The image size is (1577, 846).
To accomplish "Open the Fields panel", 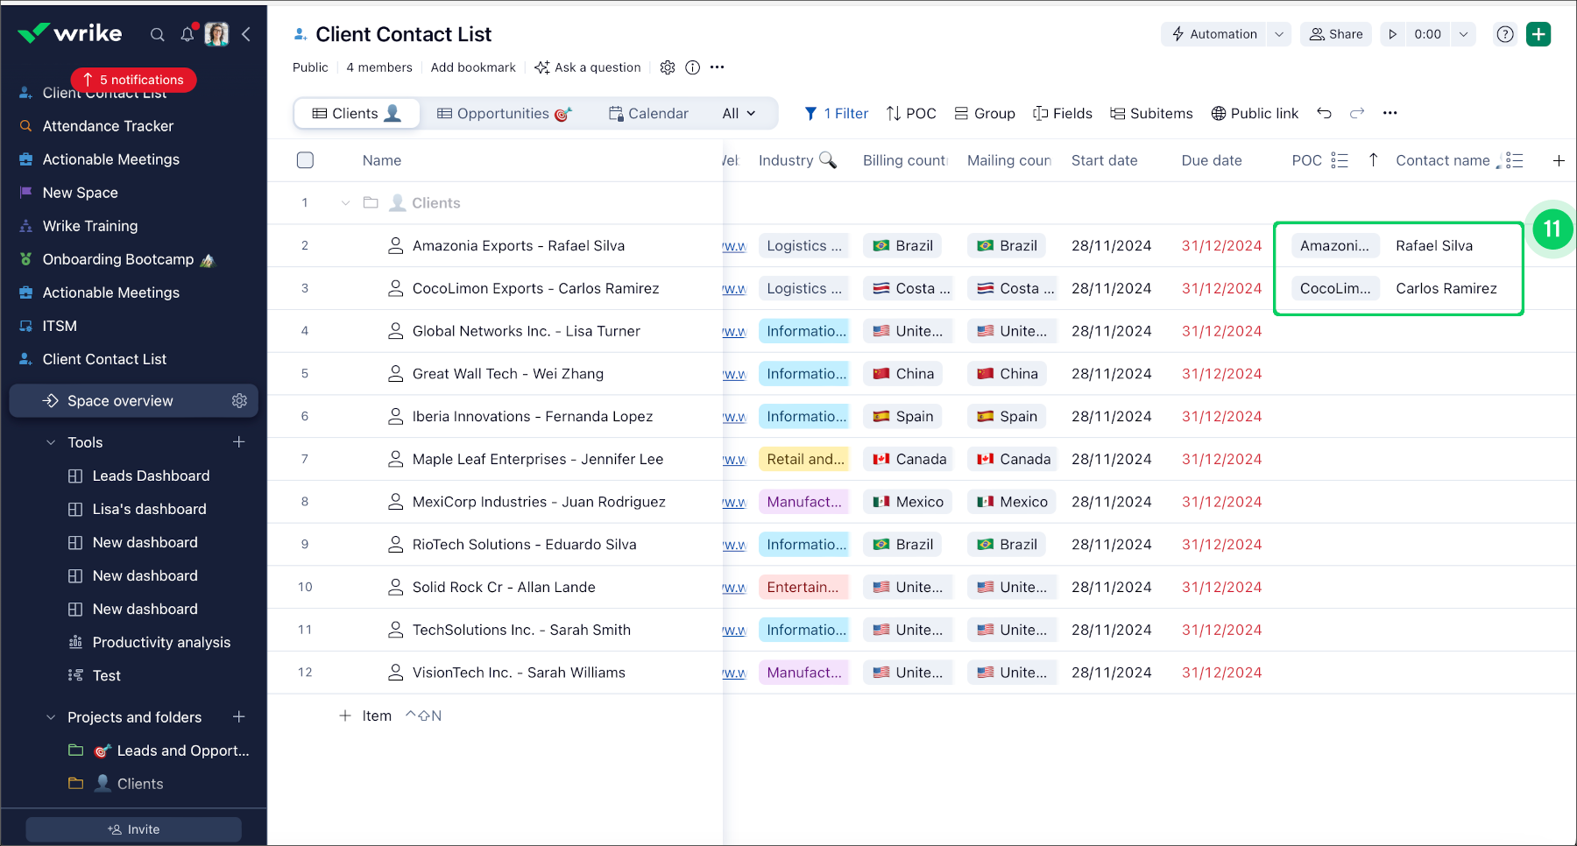I will pyautogui.click(x=1062, y=113).
